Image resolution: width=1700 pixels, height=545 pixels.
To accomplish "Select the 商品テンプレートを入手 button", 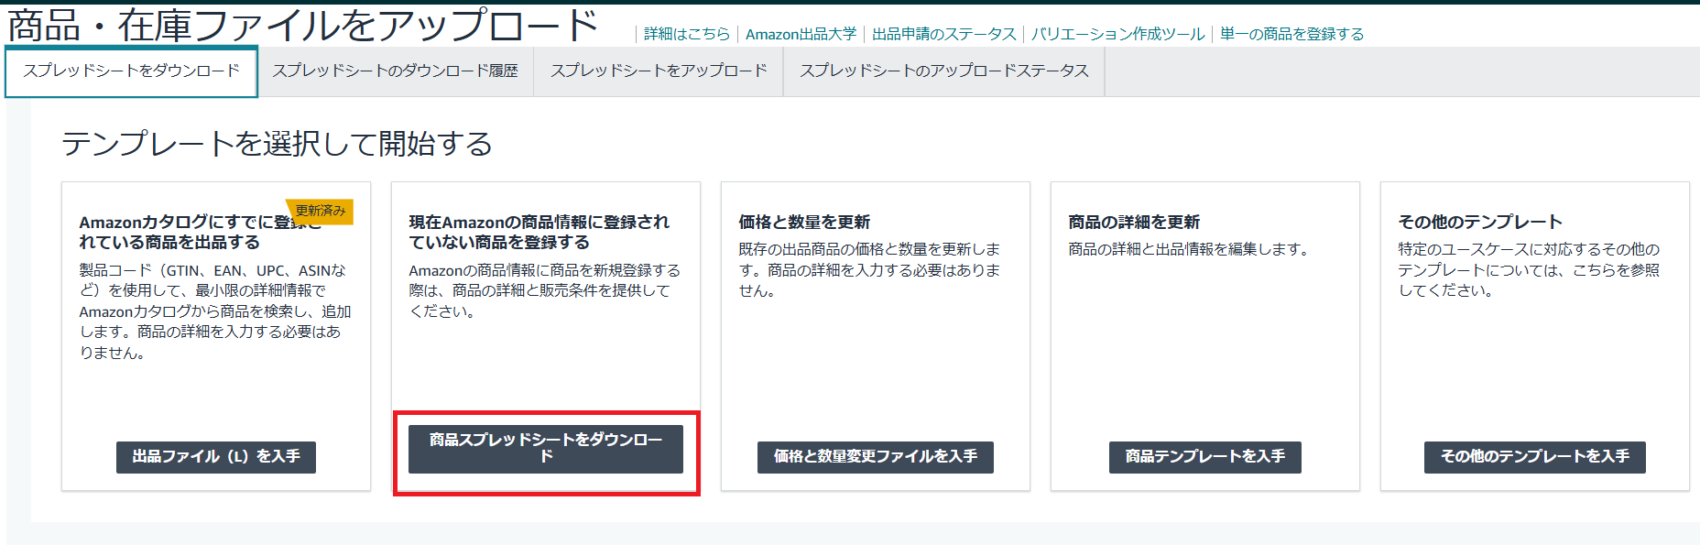I will 1205,457.
